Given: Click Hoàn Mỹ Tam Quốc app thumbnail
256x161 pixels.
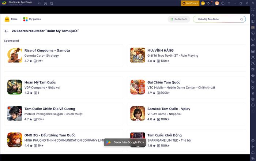Looking at the screenshot, I should coord(15,87).
